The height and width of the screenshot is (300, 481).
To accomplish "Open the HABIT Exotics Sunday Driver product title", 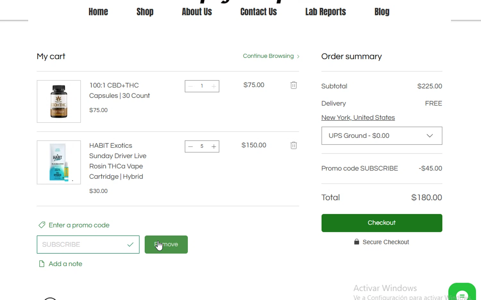I will (x=118, y=161).
